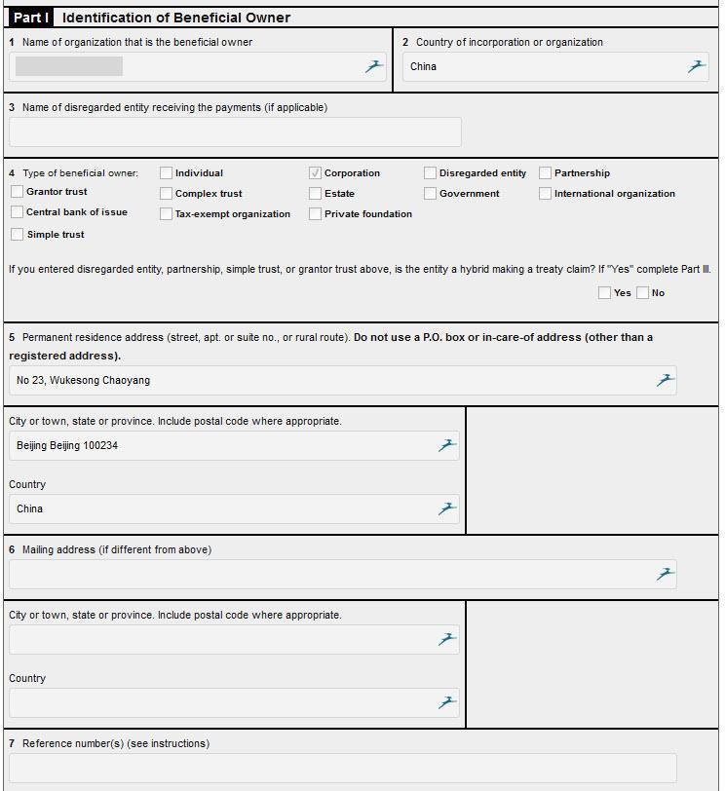Click the icon in the mailing address field
This screenshot has width=725, height=791.
coord(666,574)
